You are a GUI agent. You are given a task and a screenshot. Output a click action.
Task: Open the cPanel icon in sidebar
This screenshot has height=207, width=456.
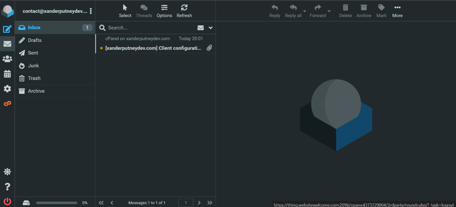7,103
